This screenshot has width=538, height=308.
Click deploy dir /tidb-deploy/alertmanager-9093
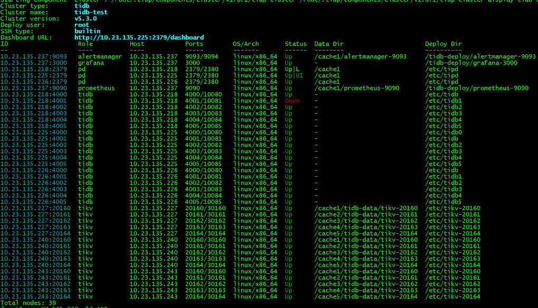481,56
